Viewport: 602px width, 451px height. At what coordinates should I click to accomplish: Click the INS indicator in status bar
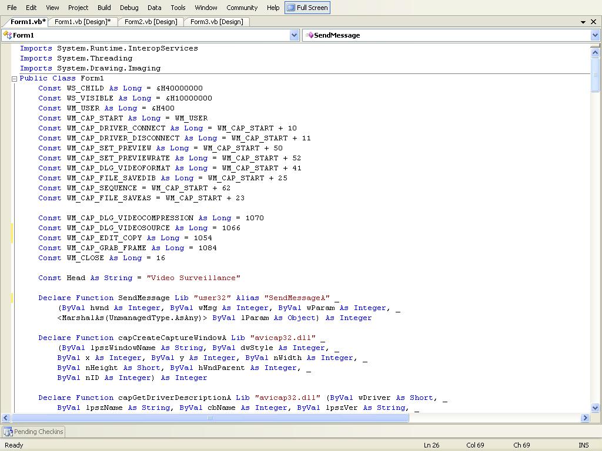pos(584,445)
